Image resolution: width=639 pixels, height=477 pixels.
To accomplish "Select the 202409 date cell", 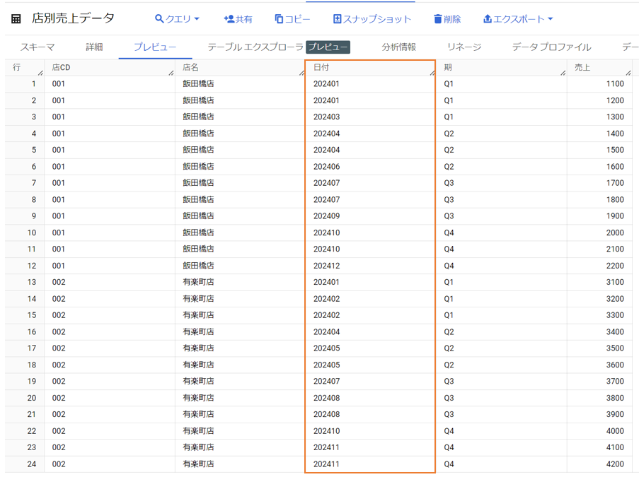I will 326,216.
